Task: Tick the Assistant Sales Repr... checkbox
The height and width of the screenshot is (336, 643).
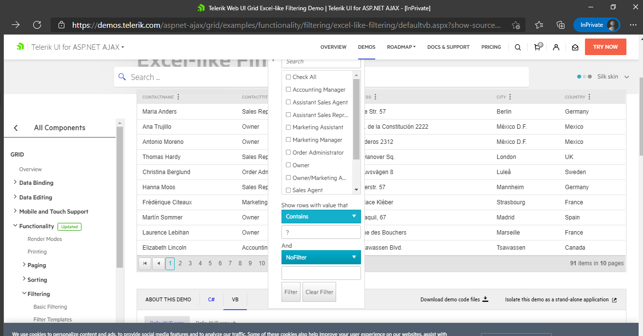Action: 288,115
